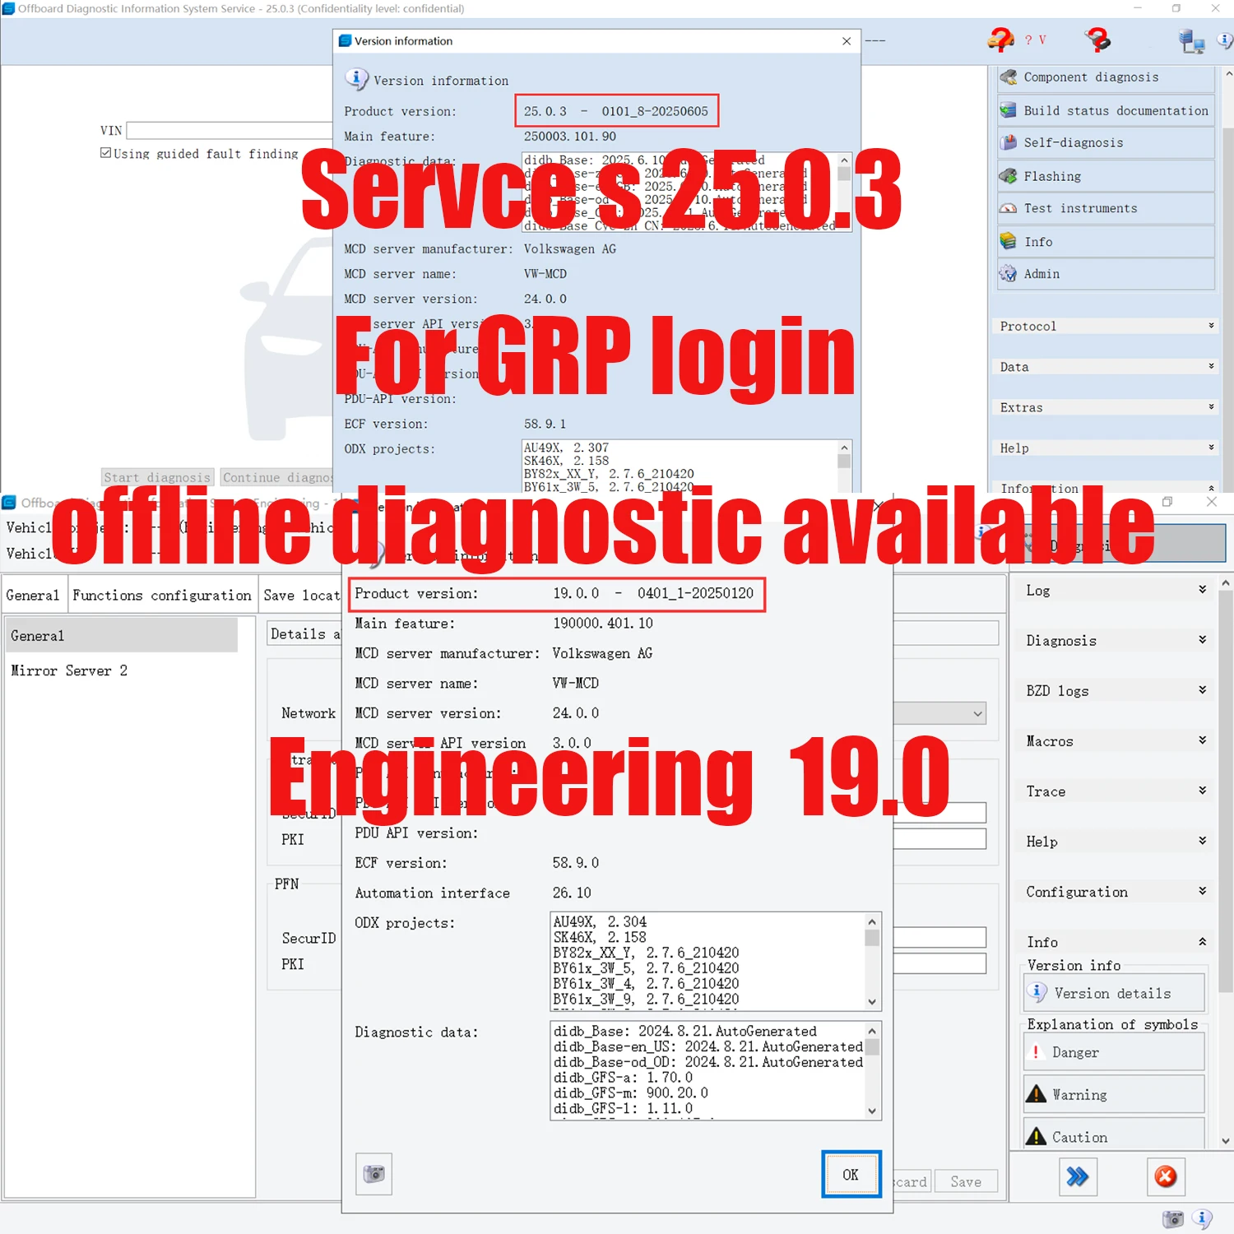Click the camera screenshot icon near OK

[373, 1175]
